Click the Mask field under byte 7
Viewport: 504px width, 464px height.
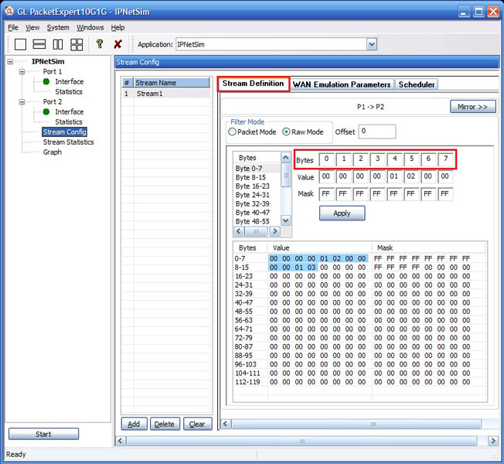(x=445, y=194)
